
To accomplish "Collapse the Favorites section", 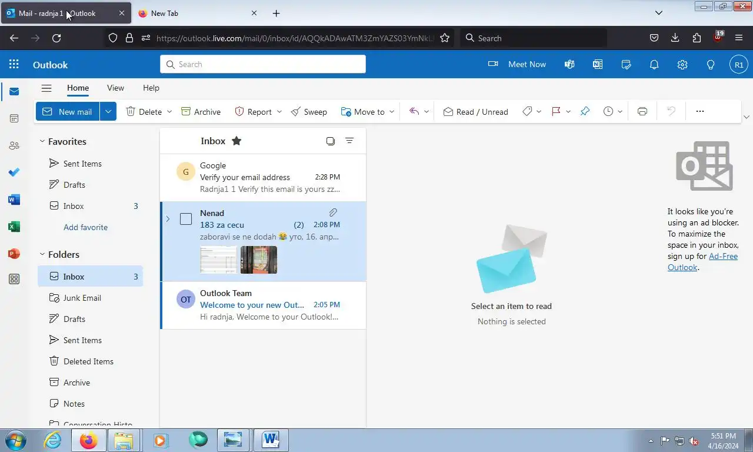I will tap(42, 141).
